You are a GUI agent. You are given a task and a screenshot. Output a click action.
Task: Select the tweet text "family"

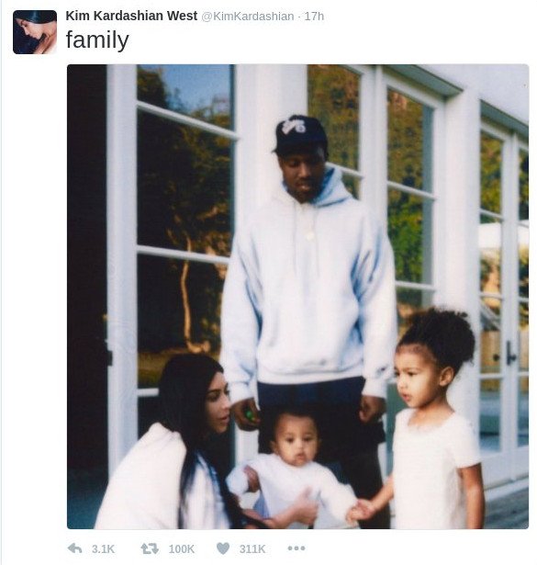97,40
